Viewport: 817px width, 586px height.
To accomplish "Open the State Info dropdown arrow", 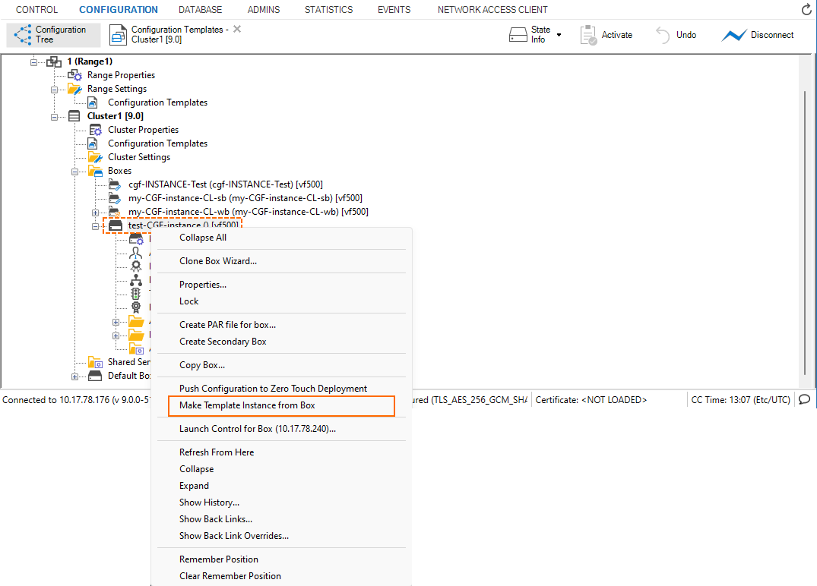I will (x=559, y=35).
